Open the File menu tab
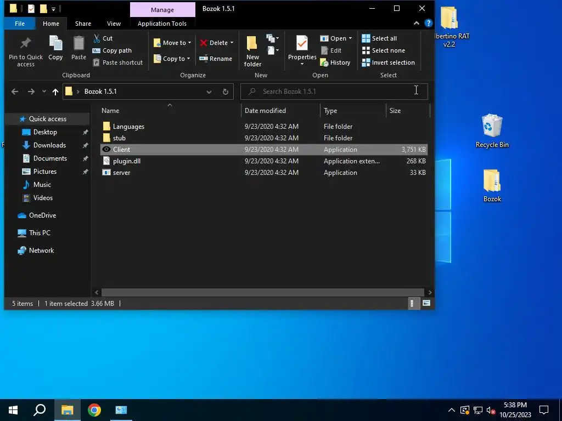The height and width of the screenshot is (421, 562). (20, 24)
